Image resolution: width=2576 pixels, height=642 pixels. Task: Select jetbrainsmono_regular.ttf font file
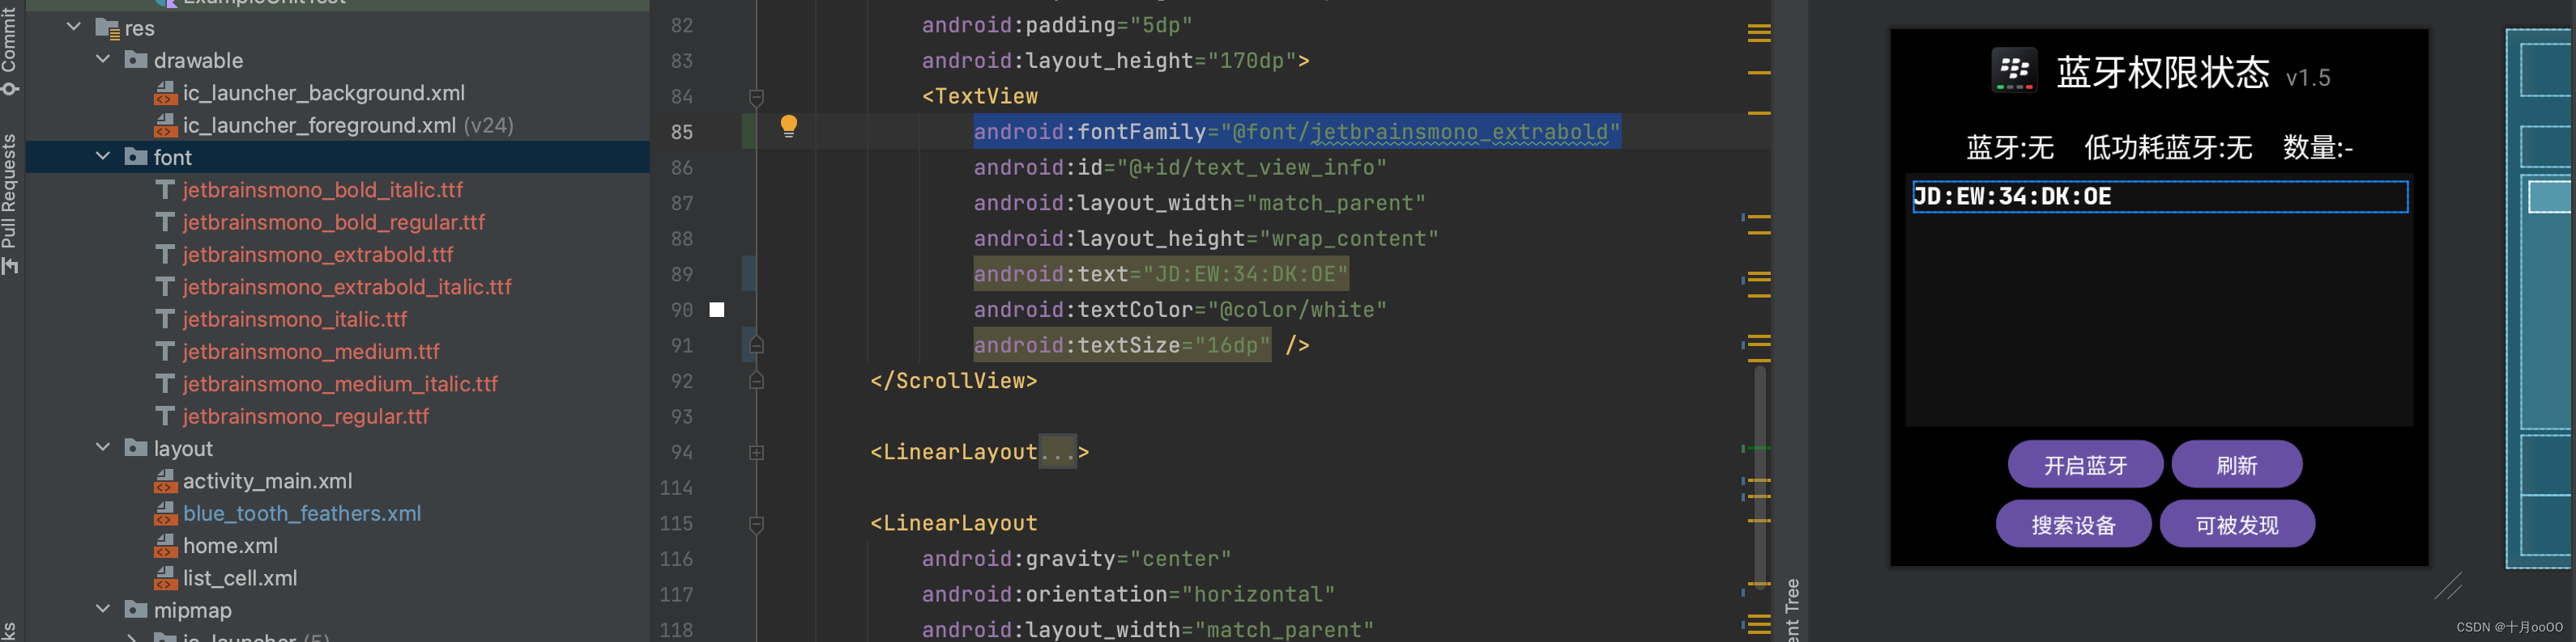305,416
